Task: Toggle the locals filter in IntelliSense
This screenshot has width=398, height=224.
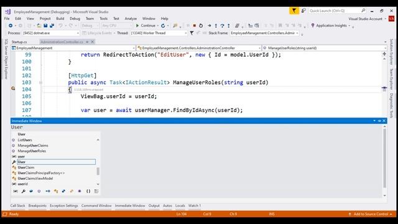Action: [x=16, y=191]
